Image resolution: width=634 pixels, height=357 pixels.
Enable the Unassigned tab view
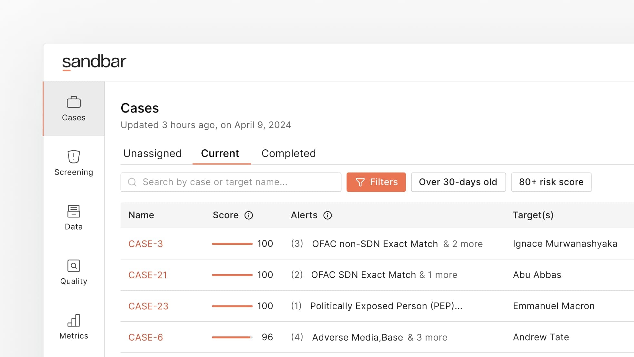click(x=152, y=153)
